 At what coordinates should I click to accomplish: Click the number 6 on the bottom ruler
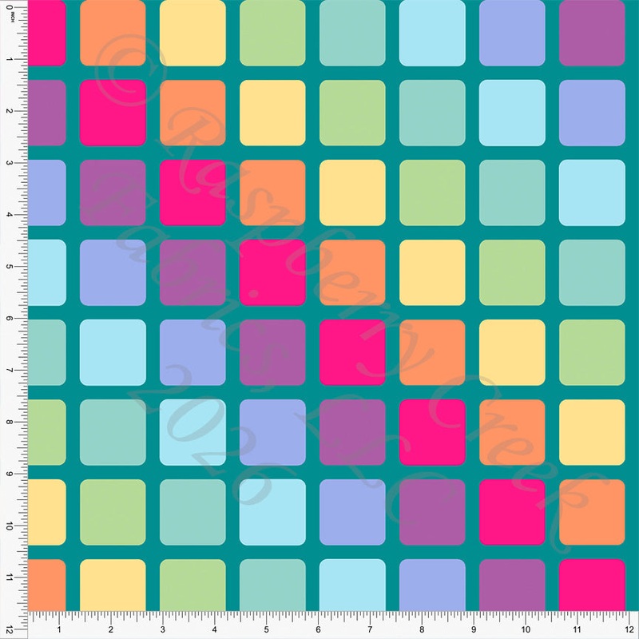tap(318, 629)
